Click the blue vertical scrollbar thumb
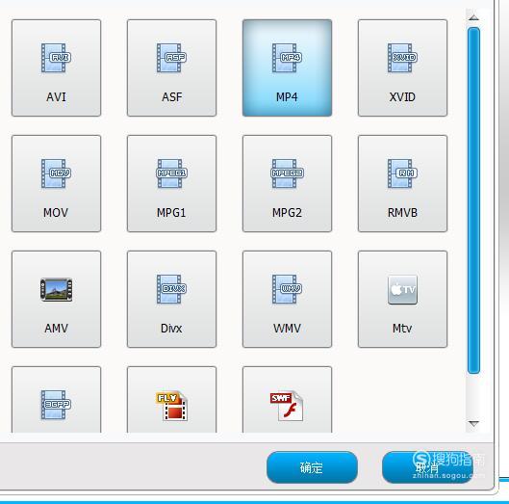This screenshot has height=504, width=509. pos(473,200)
